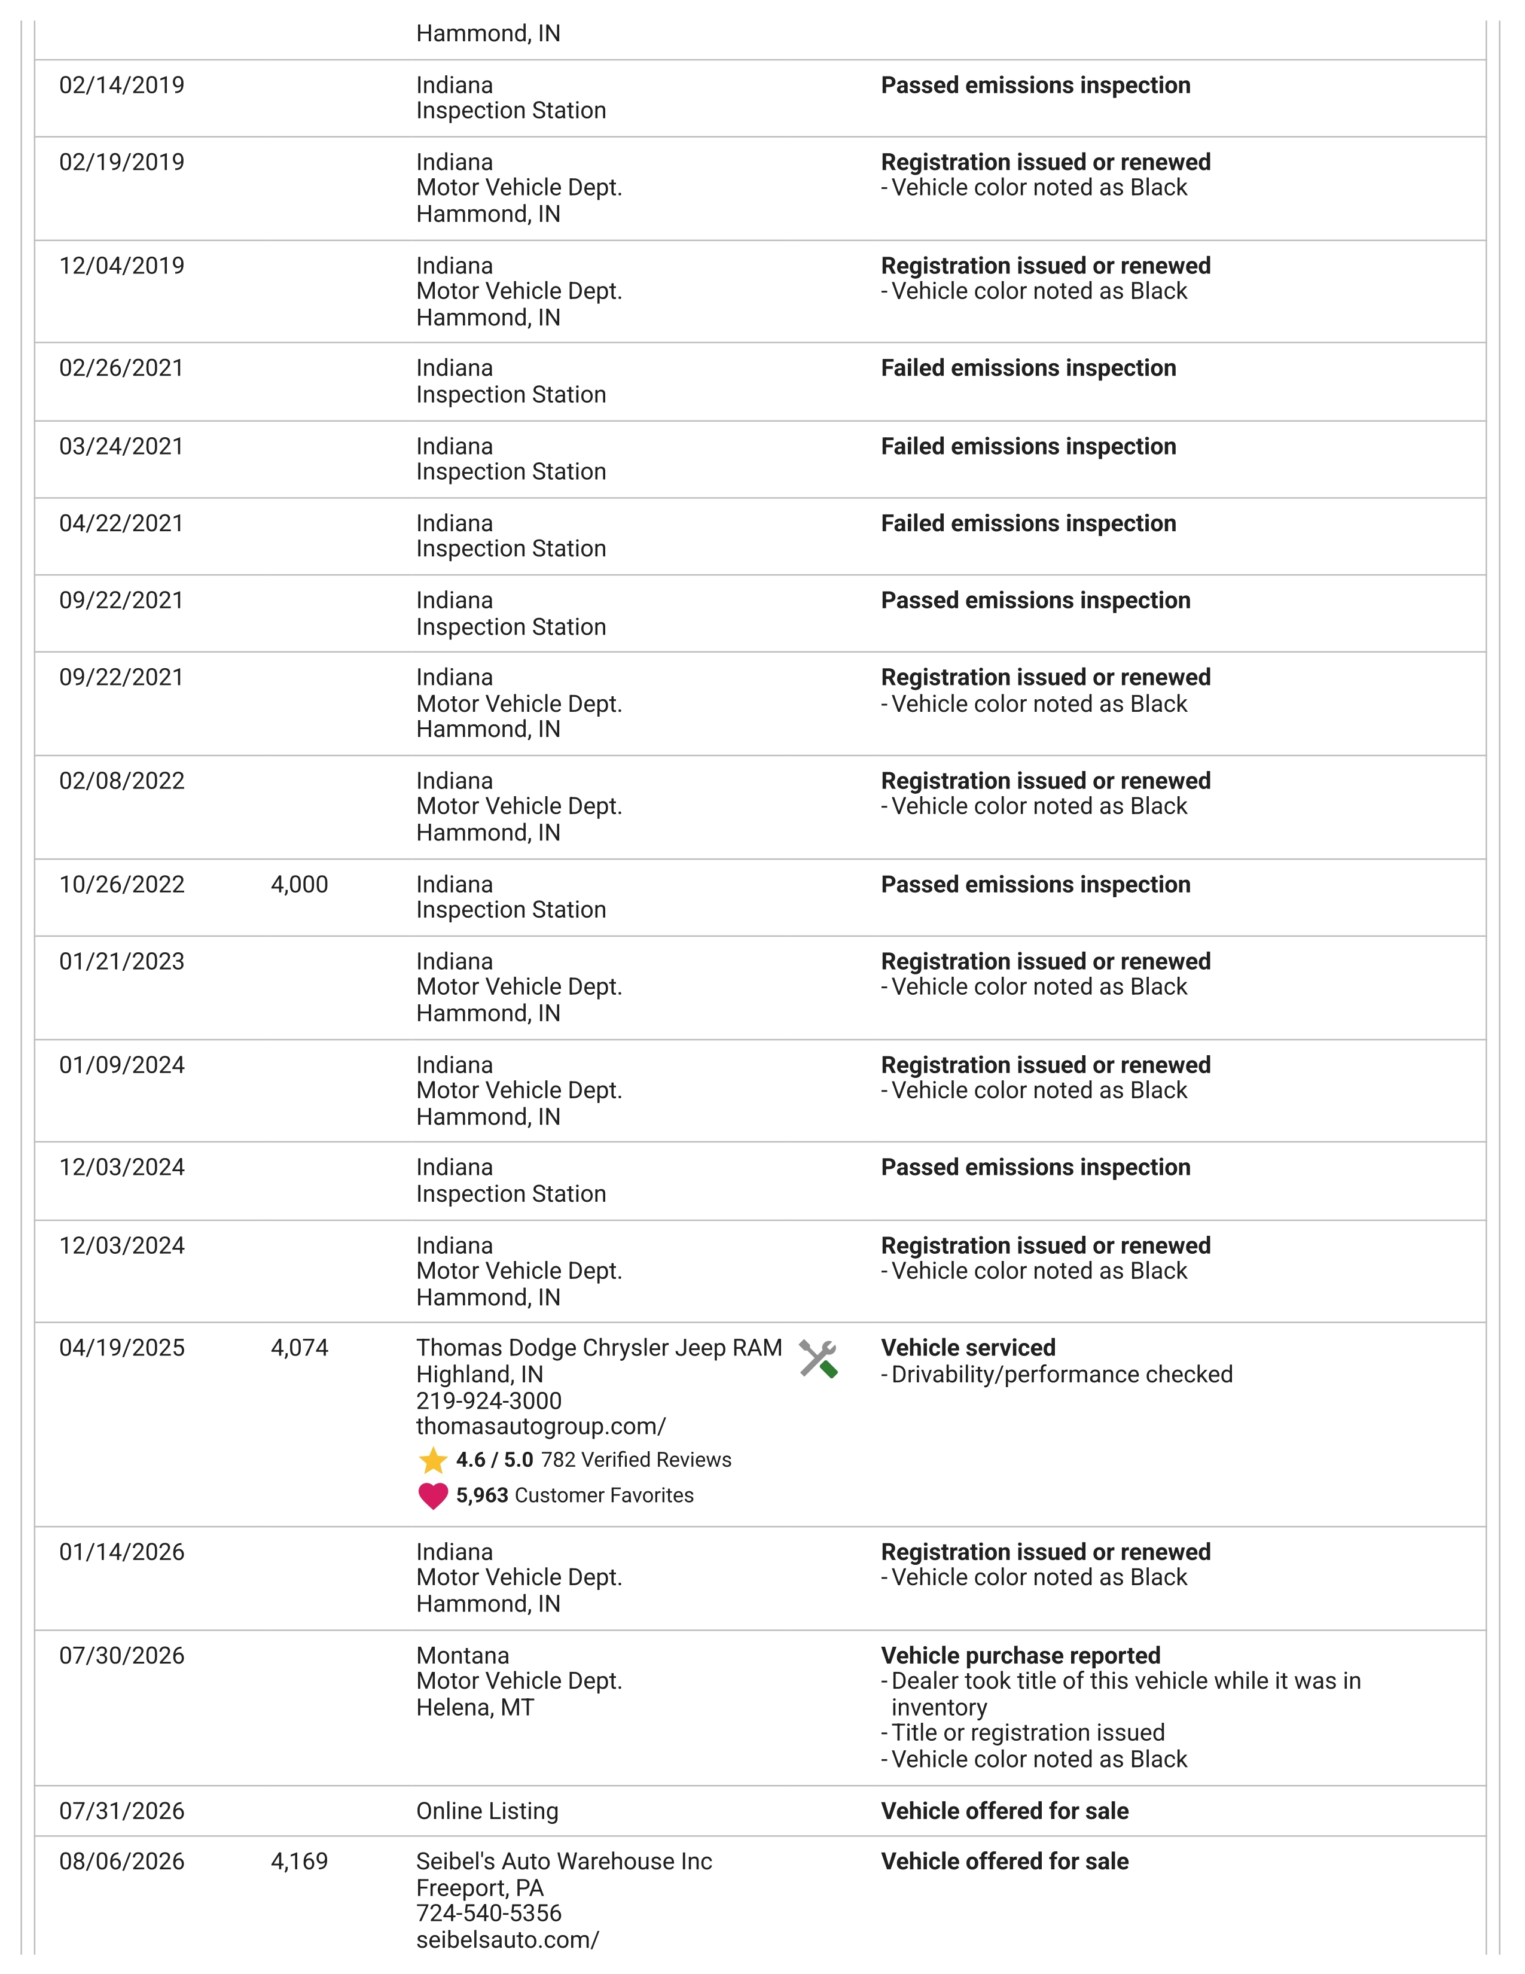The width and height of the screenshot is (1525, 1974).
Task: Click Seibel's Auto Warehouse Inc dealer name
Action: 564,1861
